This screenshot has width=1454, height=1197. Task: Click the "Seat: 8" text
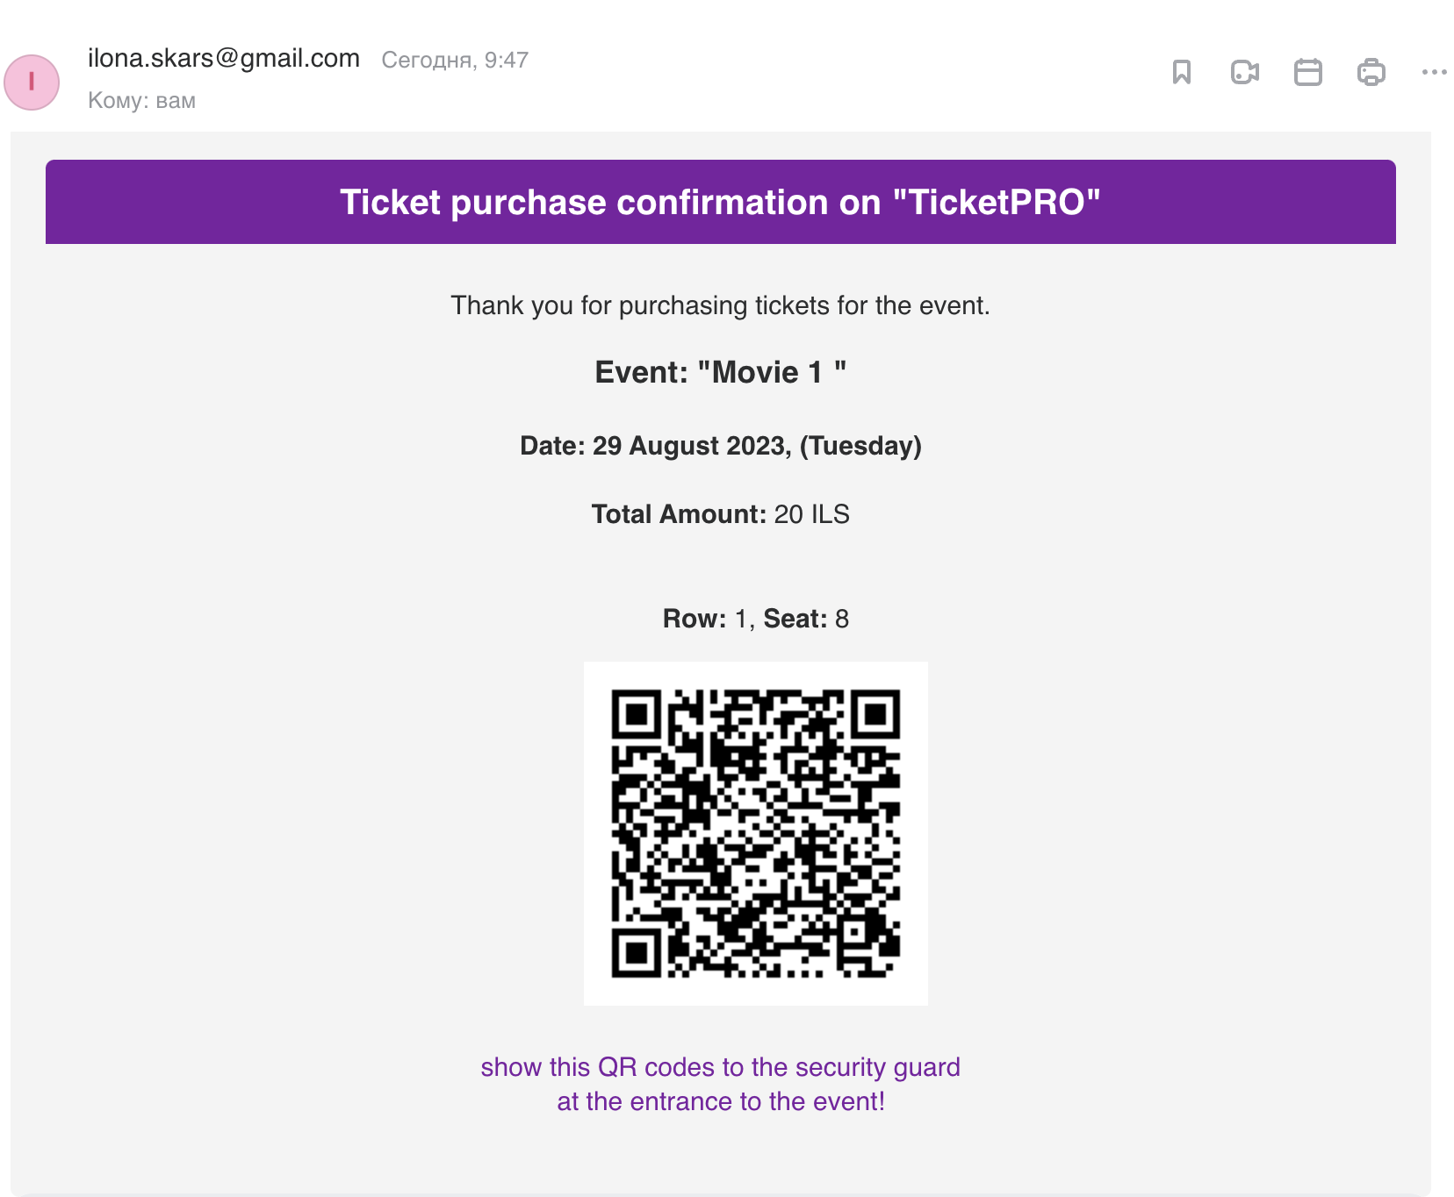tap(806, 619)
